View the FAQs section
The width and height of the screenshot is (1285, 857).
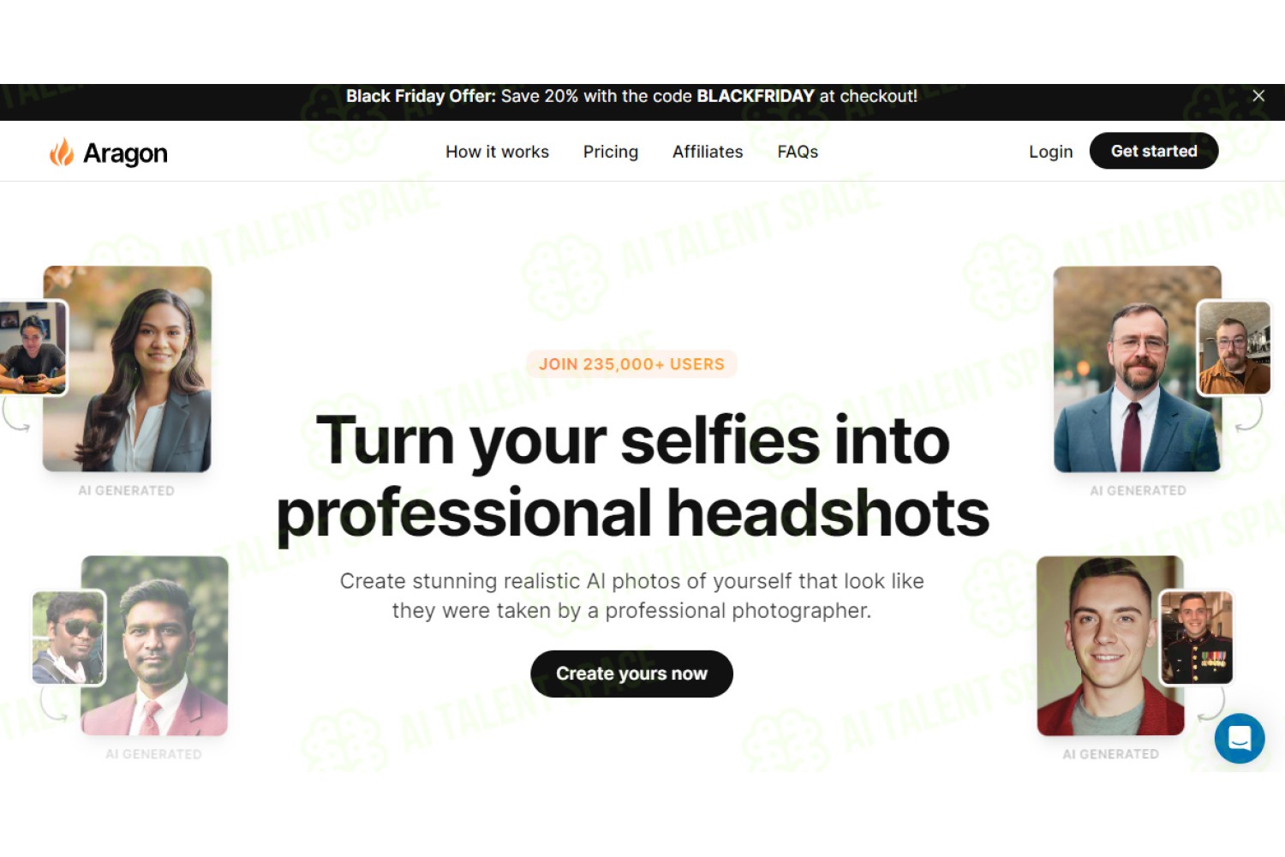click(x=798, y=152)
